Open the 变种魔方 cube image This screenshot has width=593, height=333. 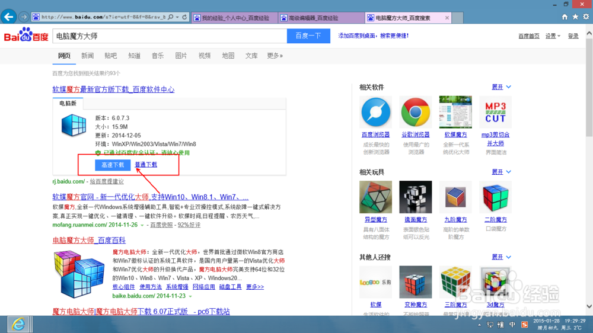point(415,282)
